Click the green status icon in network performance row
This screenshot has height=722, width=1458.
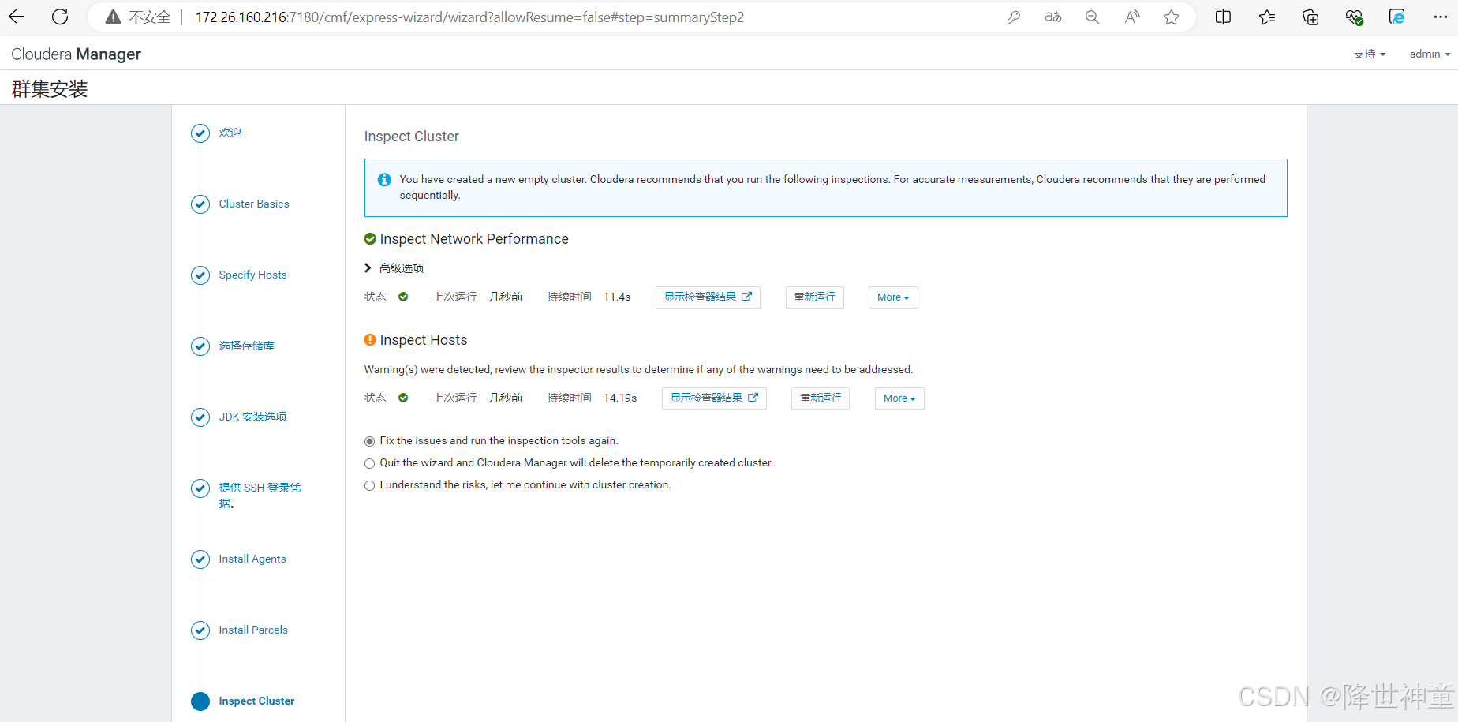[403, 297]
